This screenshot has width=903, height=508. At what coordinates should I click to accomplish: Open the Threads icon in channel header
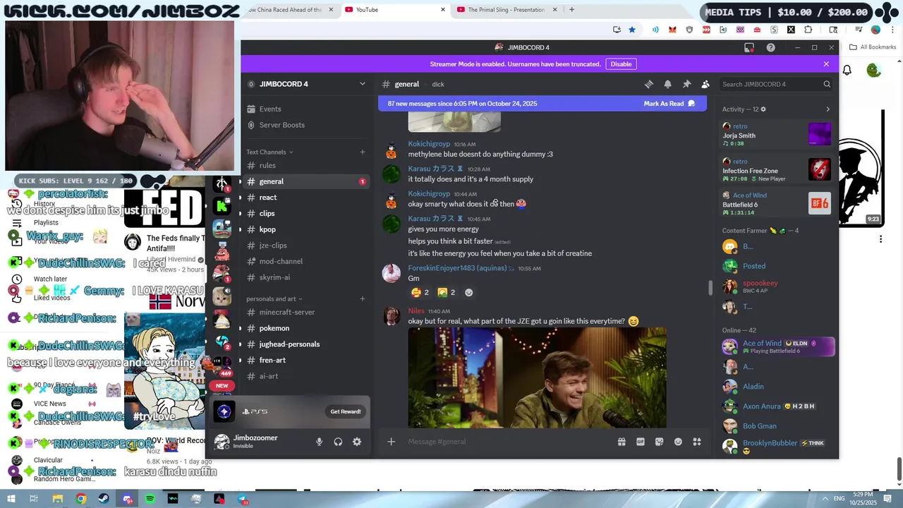pos(648,84)
